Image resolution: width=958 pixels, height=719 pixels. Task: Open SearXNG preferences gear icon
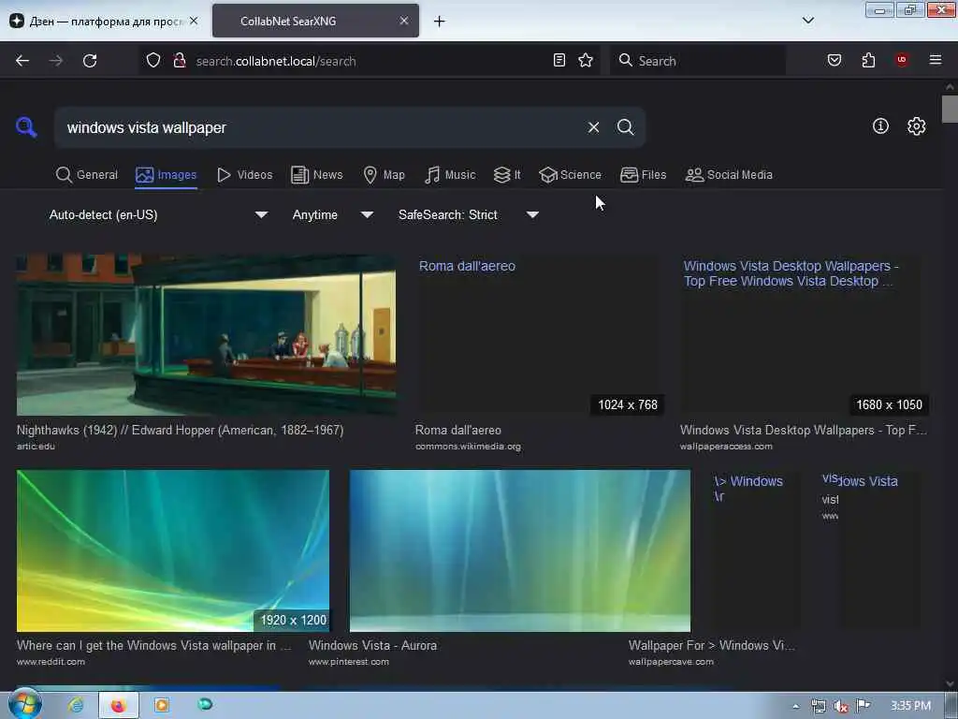pyautogui.click(x=916, y=126)
